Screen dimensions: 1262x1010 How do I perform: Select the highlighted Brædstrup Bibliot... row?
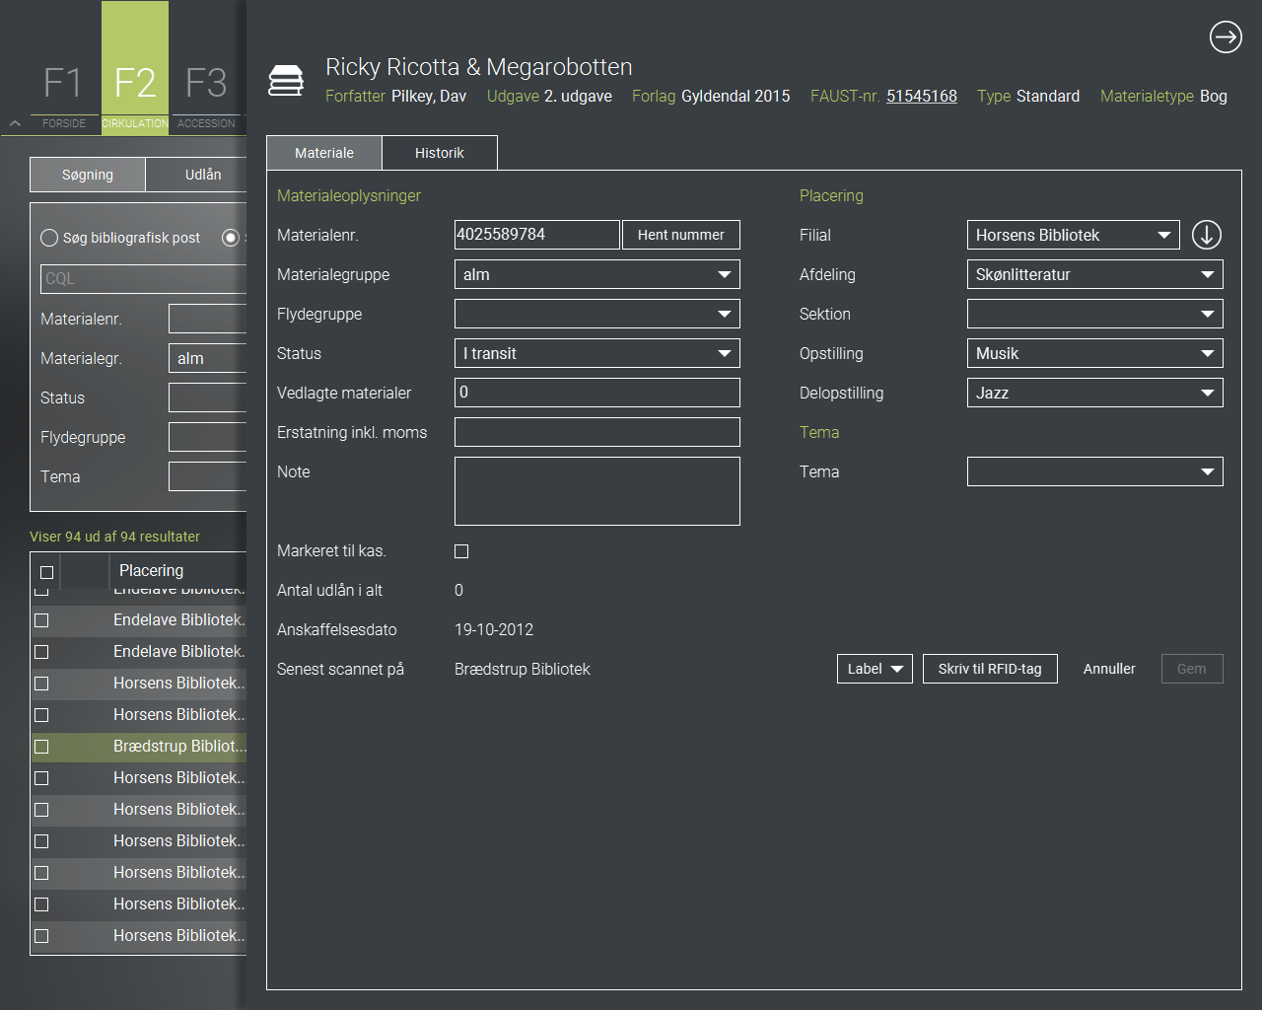139,747
